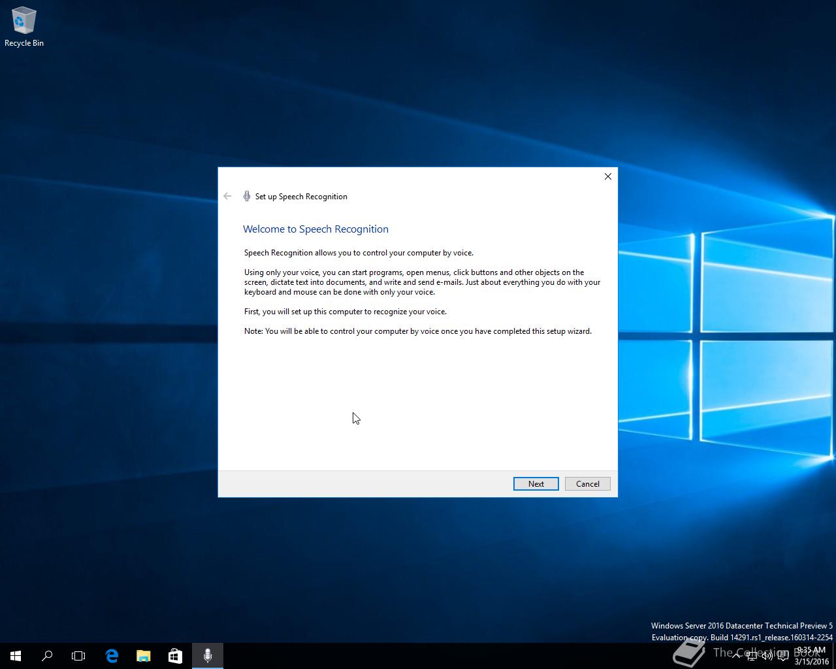Show hidden system tray icons
The image size is (836, 669).
click(736, 656)
